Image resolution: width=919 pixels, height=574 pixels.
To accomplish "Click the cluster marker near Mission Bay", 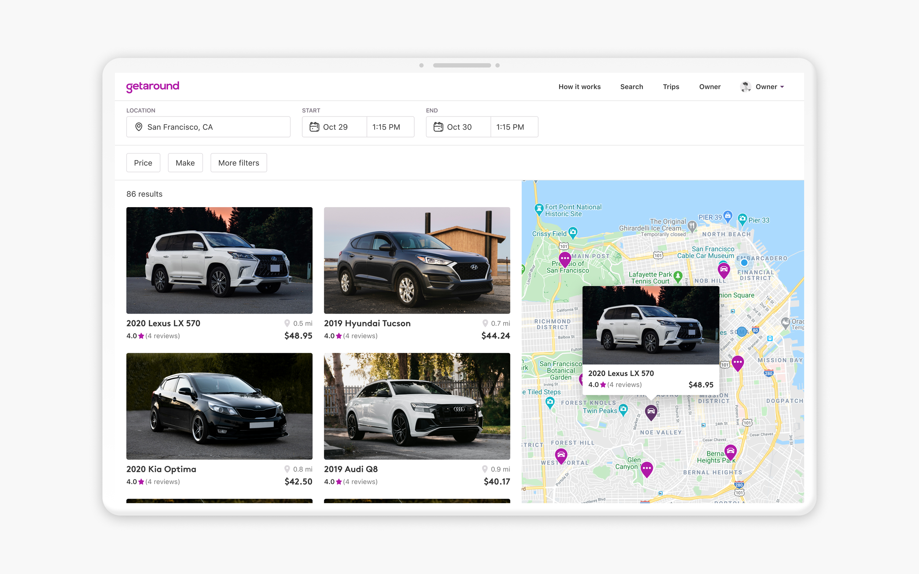I will pos(738,363).
